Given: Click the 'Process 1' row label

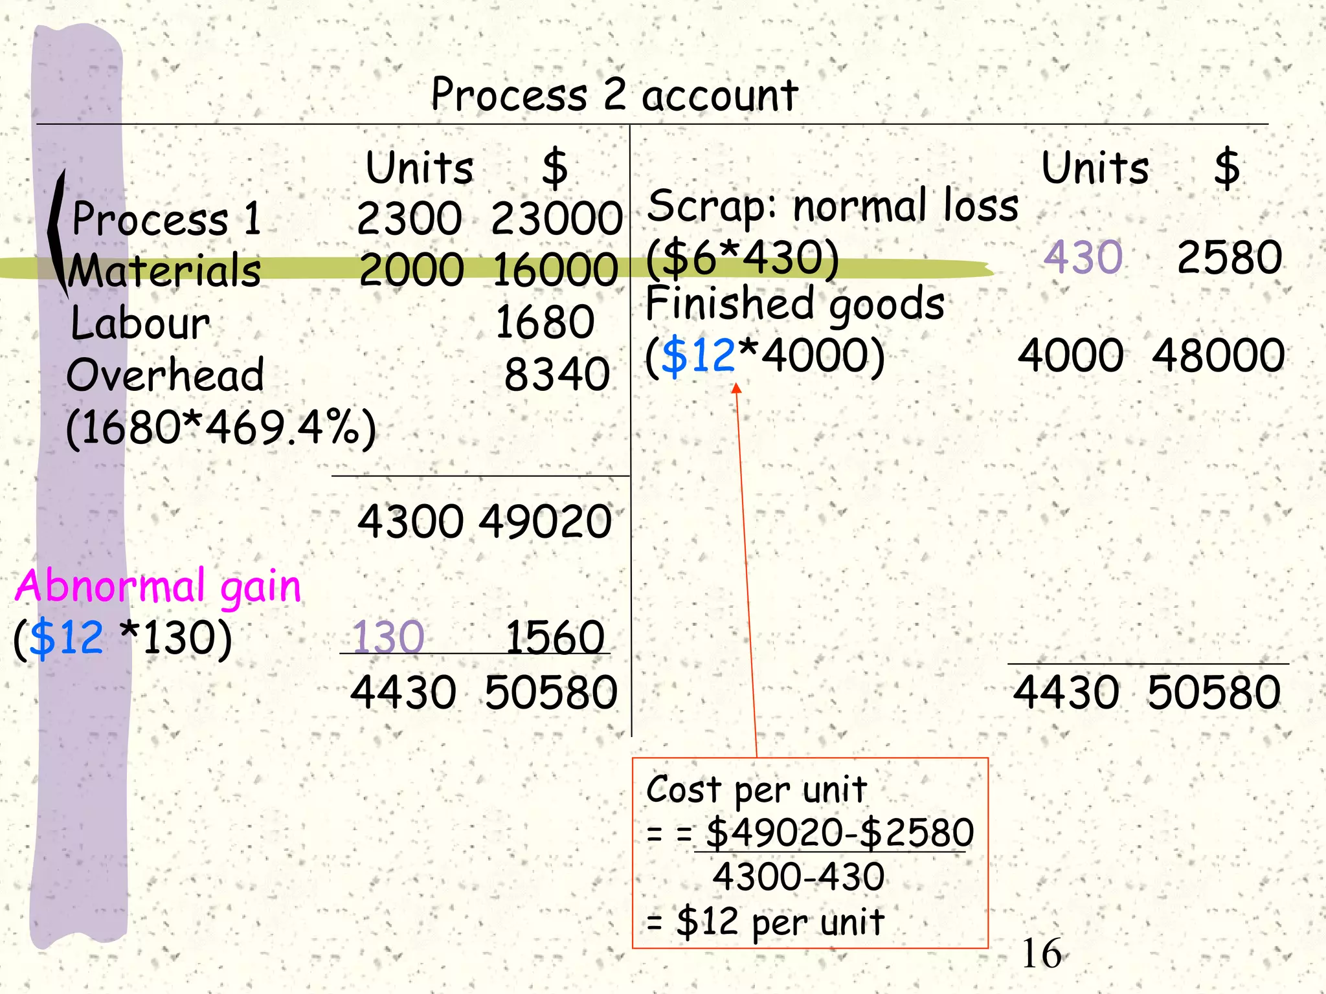Looking at the screenshot, I should point(166,218).
